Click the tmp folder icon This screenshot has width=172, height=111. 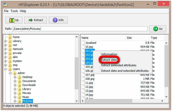tap(10, 65)
